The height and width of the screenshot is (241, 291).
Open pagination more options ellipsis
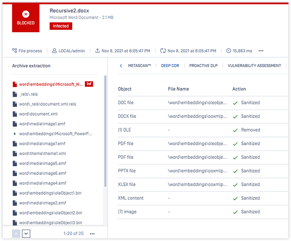(92, 234)
